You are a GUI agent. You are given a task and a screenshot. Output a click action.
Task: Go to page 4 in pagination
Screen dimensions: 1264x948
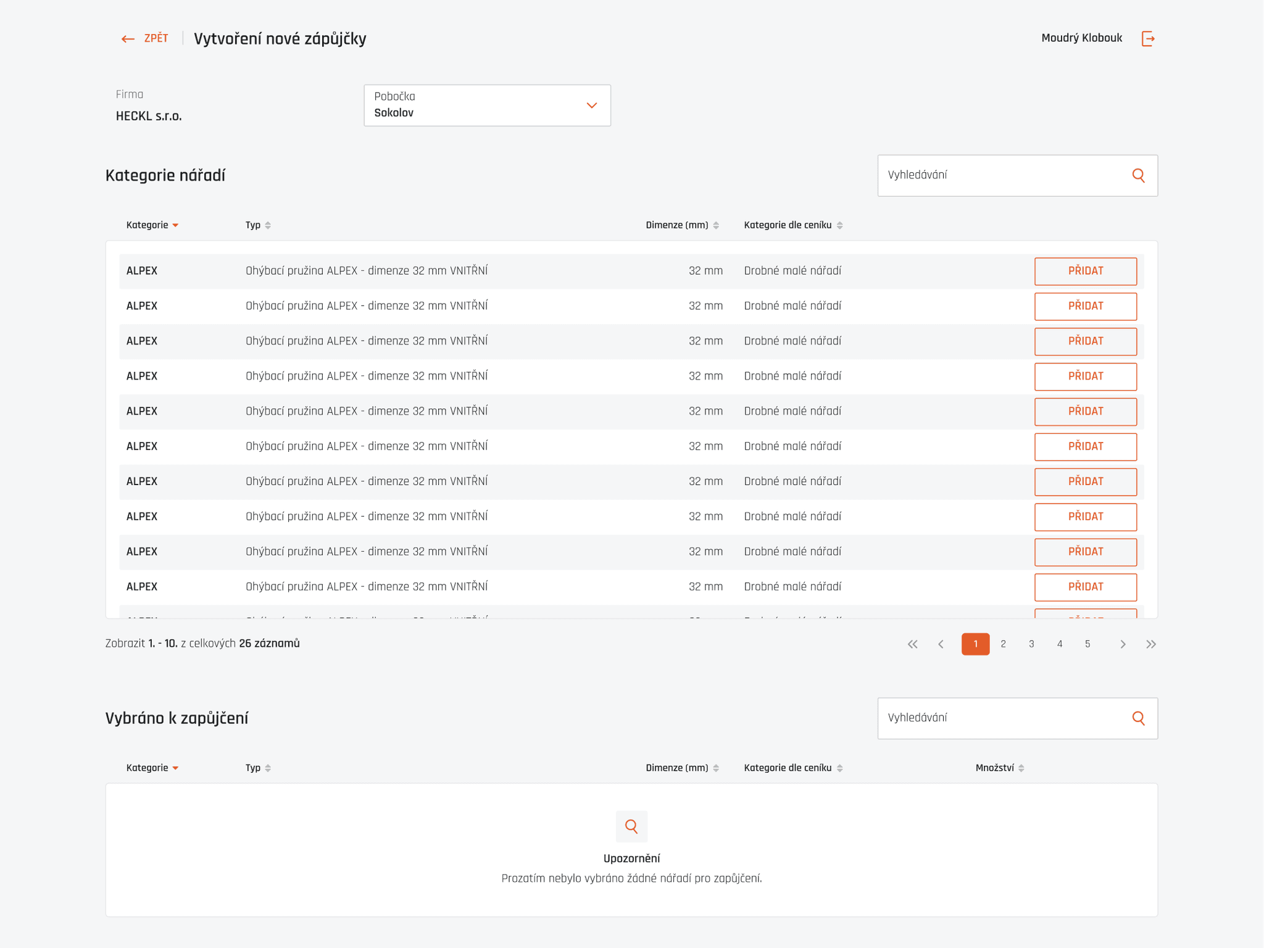click(x=1060, y=644)
